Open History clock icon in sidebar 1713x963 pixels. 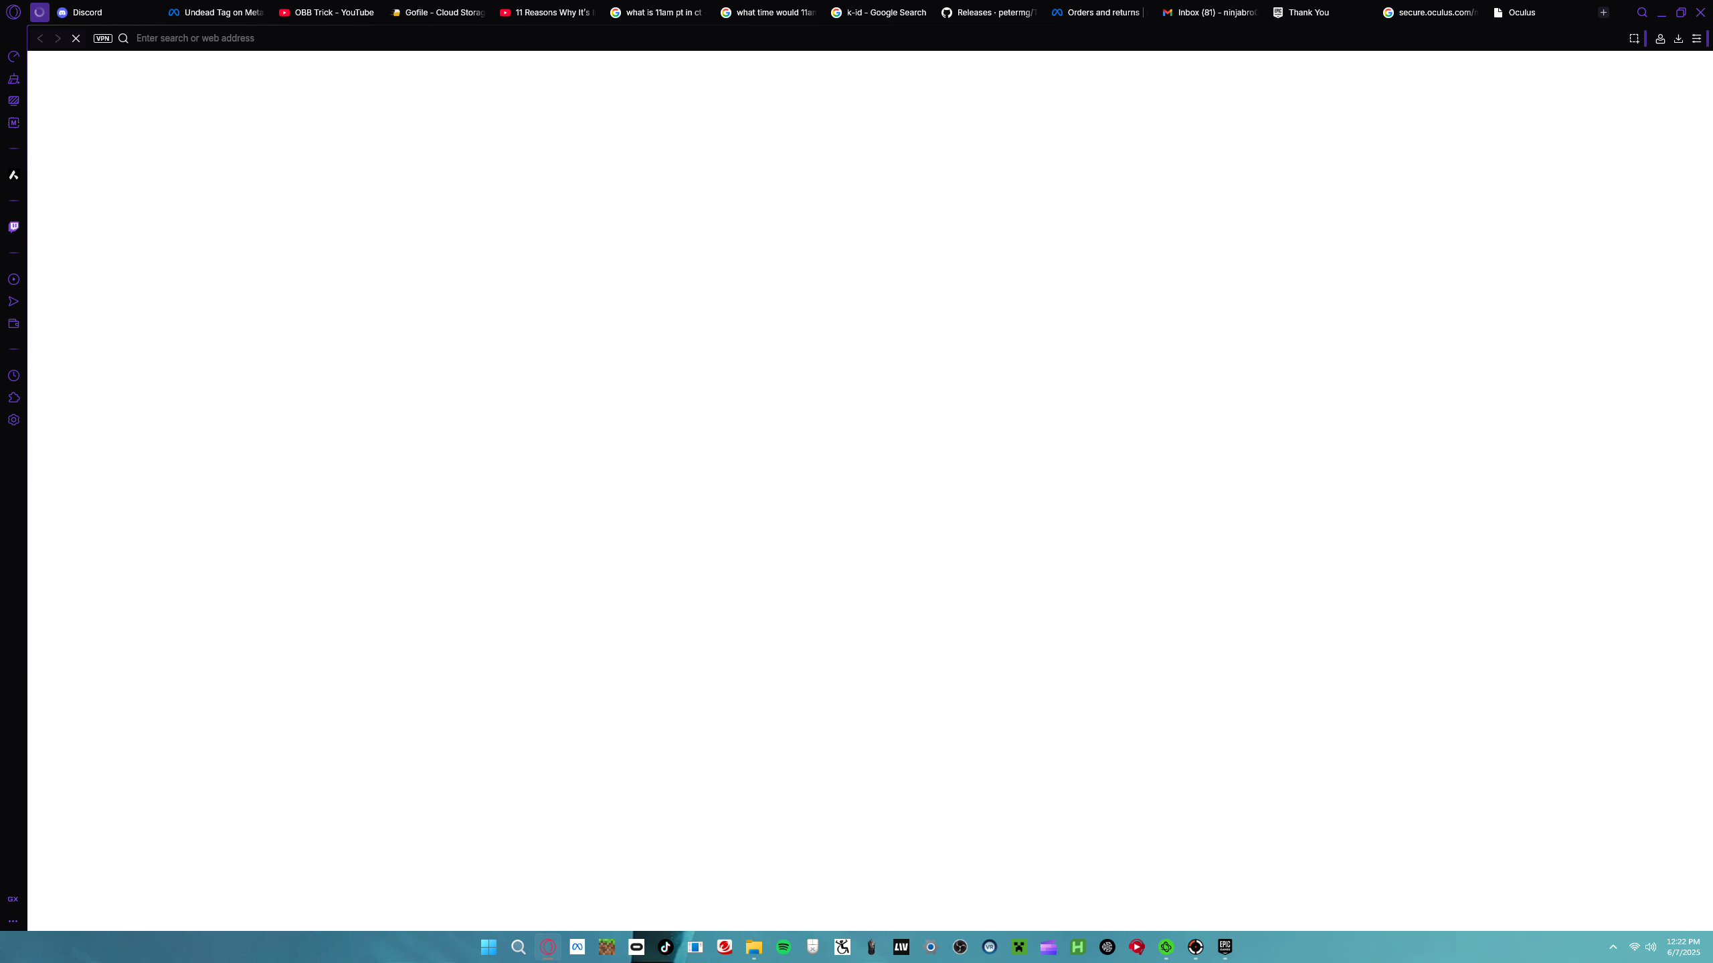tap(13, 376)
